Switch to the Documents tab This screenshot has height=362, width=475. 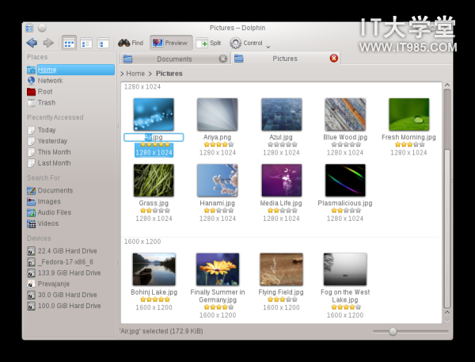pos(174,59)
